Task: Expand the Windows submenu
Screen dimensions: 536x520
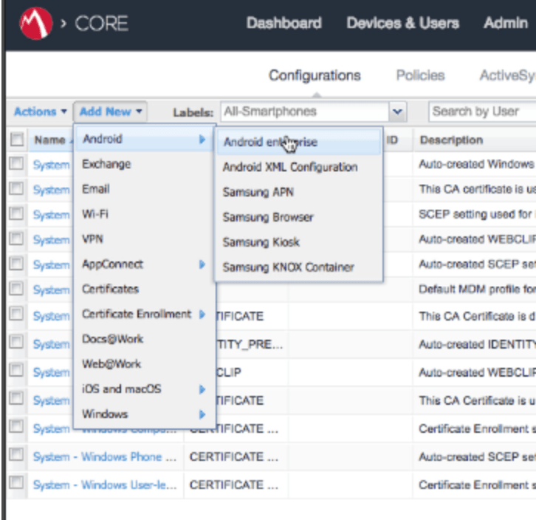Action: pos(144,414)
